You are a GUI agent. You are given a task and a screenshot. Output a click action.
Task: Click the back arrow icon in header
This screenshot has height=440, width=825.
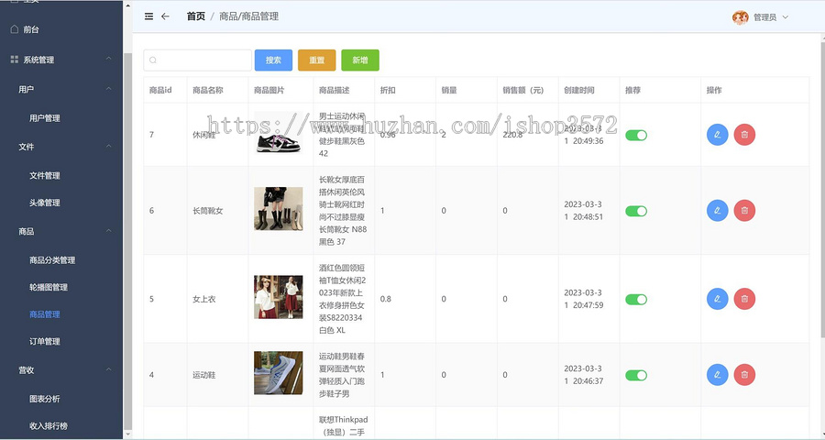(165, 16)
